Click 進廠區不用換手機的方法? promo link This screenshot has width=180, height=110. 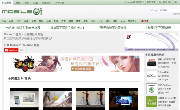(x=67, y=28)
